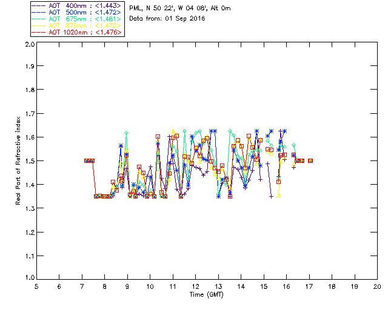
Task: Click the green 675nm peak marker near 9 GMT
Action: pyautogui.click(x=127, y=133)
